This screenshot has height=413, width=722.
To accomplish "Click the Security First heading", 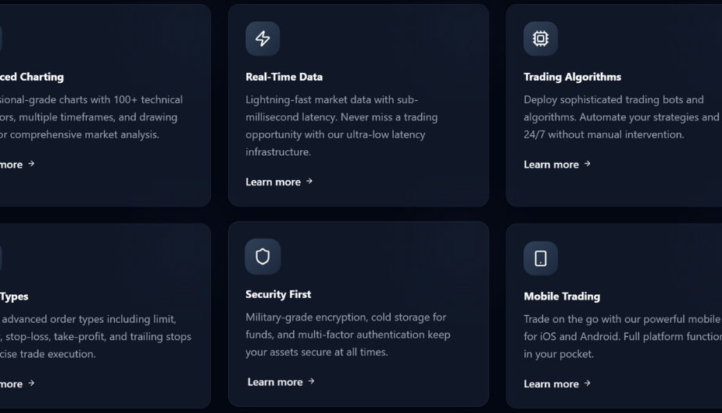I will click(278, 294).
